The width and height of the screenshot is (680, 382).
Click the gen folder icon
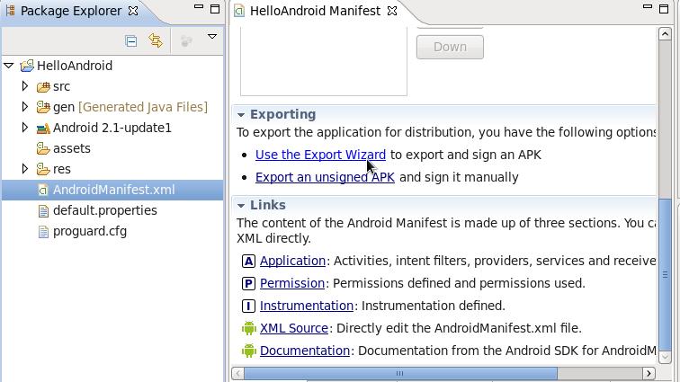[43, 107]
